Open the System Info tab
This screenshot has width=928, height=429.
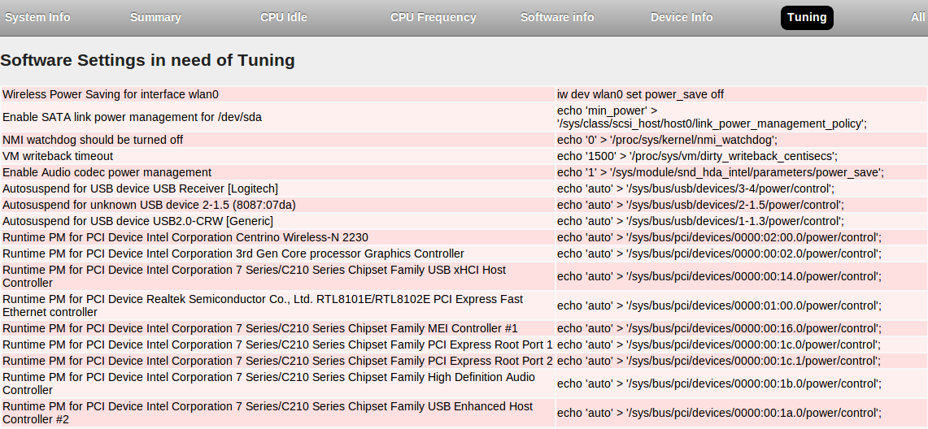(x=37, y=17)
